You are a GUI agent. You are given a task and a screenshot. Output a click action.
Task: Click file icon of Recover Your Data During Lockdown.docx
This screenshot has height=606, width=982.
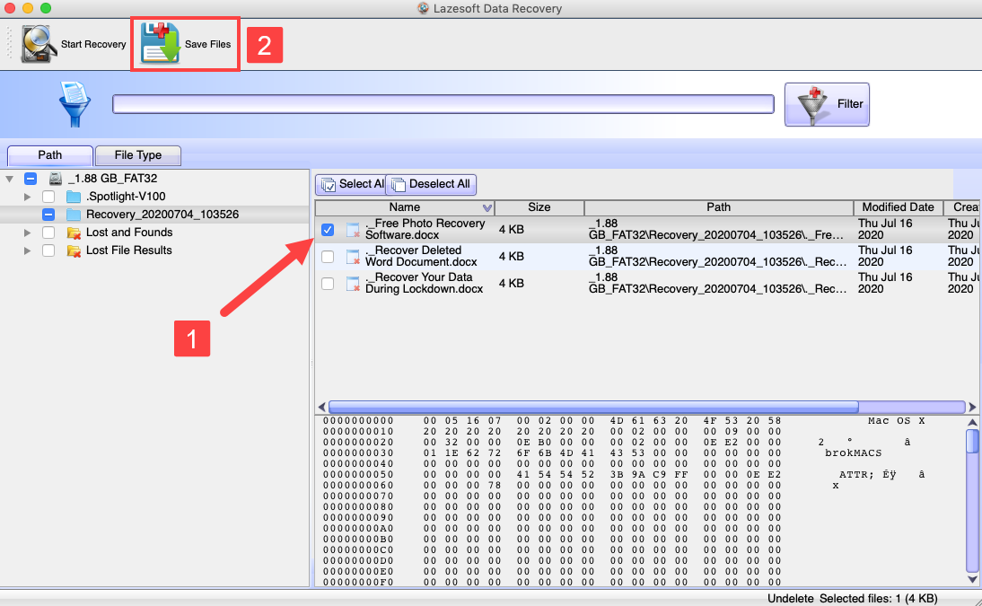tap(354, 284)
